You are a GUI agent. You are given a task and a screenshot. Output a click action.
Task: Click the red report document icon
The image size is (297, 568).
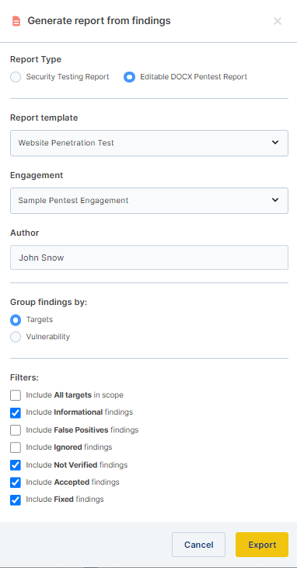pos(16,21)
